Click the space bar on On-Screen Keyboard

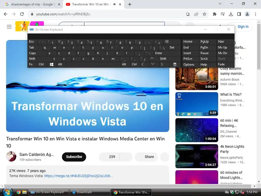coord(94,64)
